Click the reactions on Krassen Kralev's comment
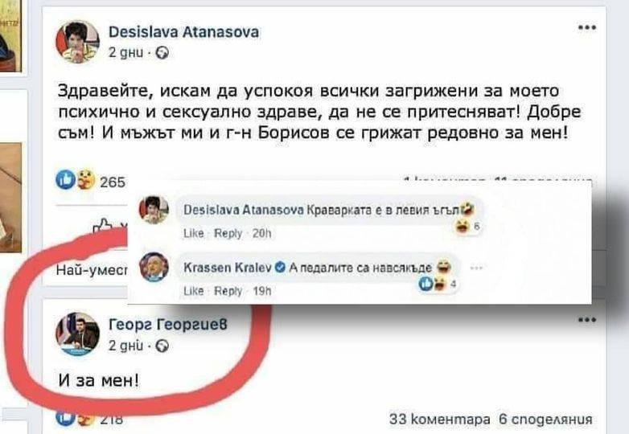Viewport: 629px width, 434px height. coord(438,285)
